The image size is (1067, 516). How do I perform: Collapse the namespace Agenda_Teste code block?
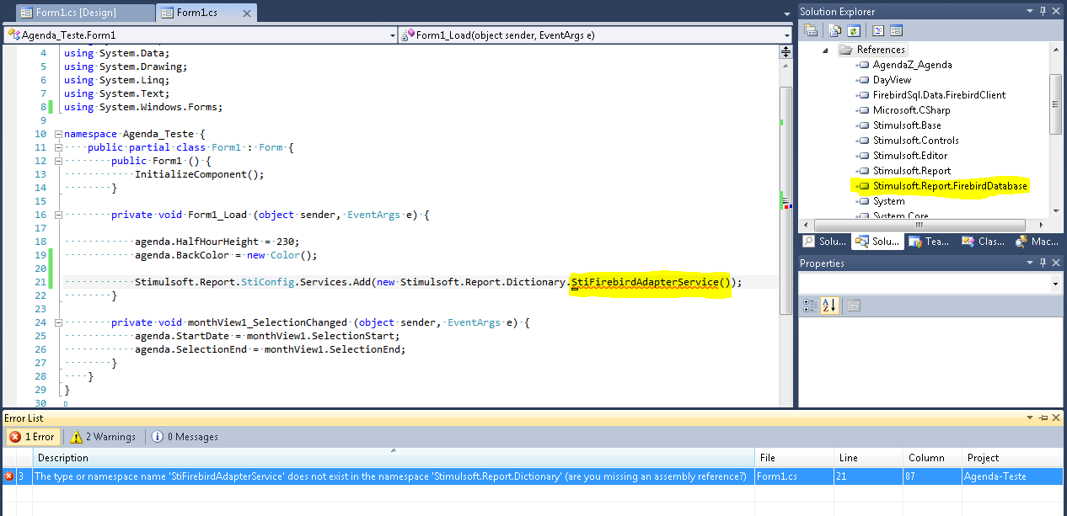pos(56,134)
